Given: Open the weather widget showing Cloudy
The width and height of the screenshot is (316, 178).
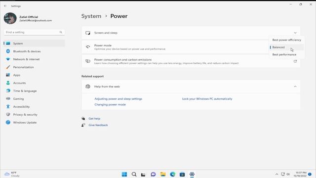Looking at the screenshot, I should [12, 174].
